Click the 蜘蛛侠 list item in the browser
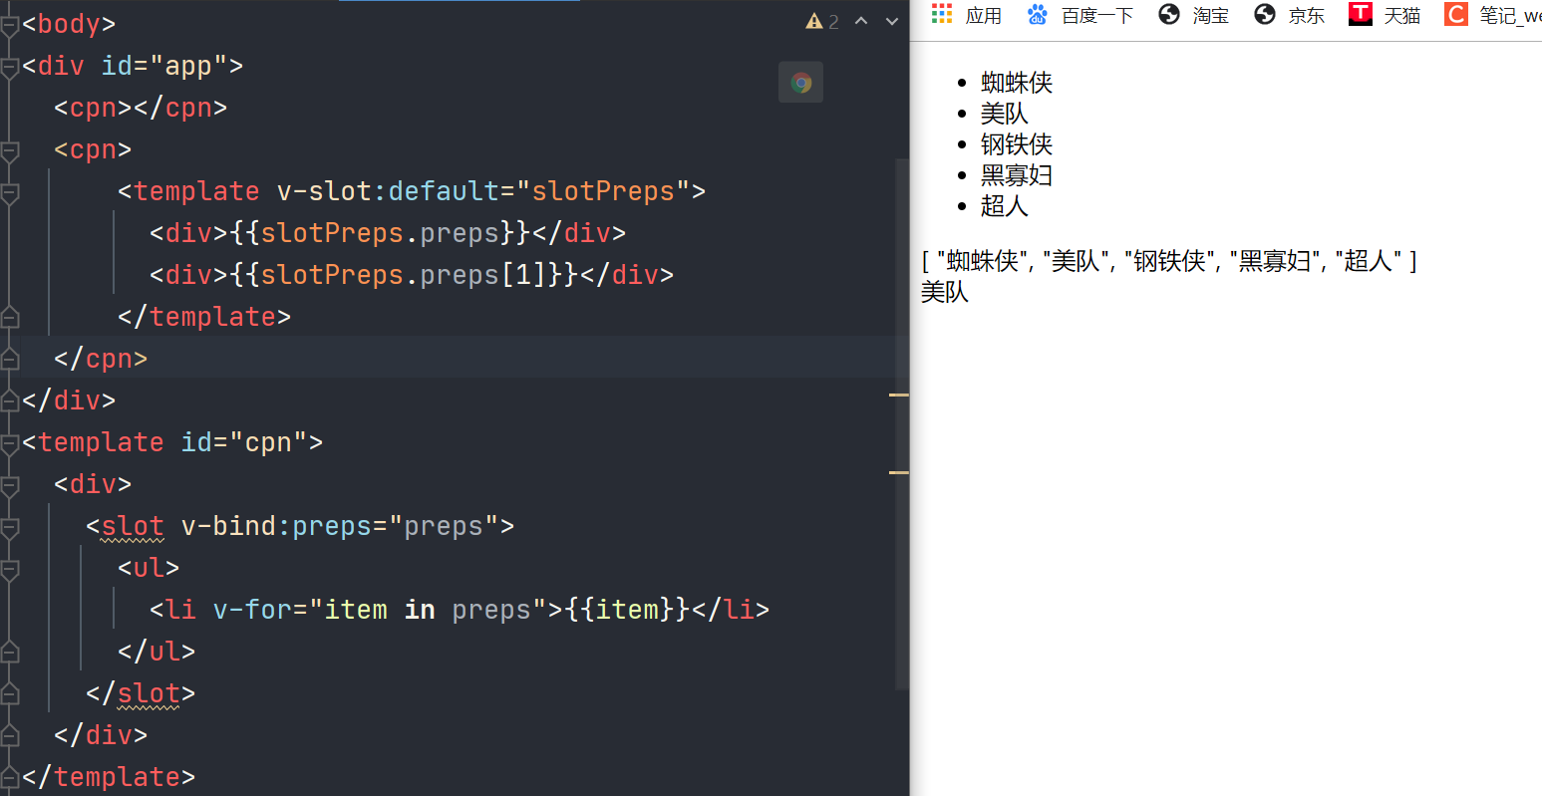Image resolution: width=1542 pixels, height=796 pixels. 1017,83
